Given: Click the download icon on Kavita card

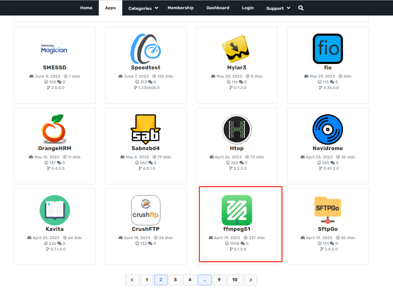Looking at the screenshot, I should tap(65, 238).
